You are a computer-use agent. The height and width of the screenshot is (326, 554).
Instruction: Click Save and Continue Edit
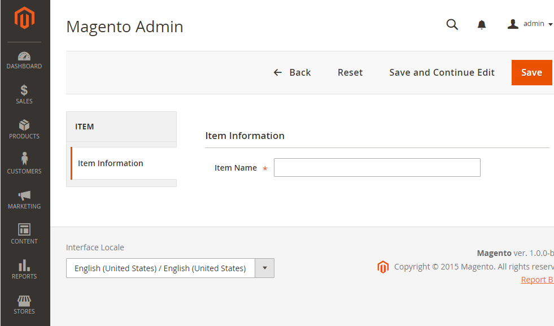tap(442, 72)
